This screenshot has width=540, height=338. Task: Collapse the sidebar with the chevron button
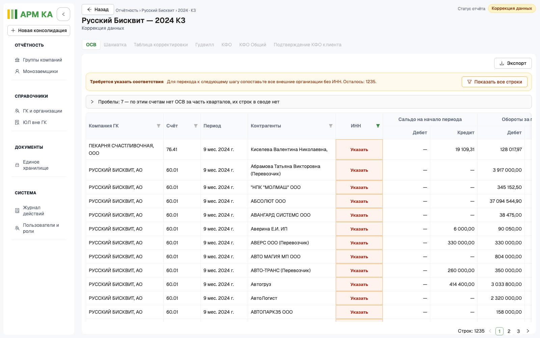click(x=63, y=14)
